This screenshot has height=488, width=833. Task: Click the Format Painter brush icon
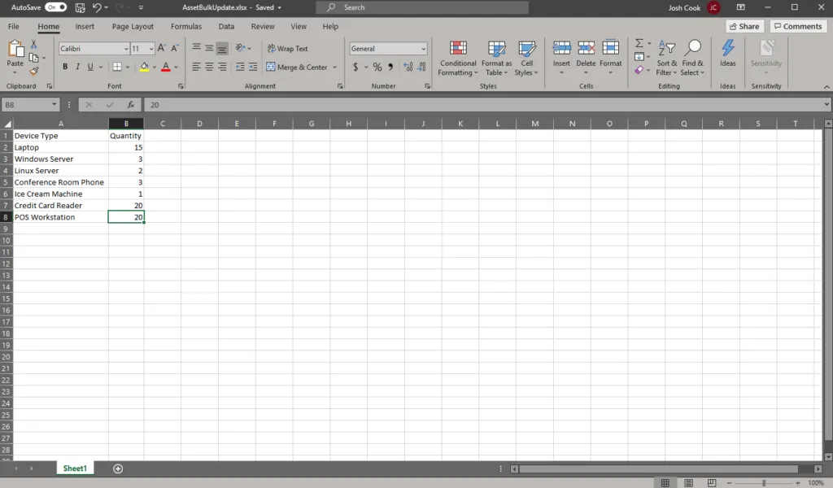(x=33, y=72)
